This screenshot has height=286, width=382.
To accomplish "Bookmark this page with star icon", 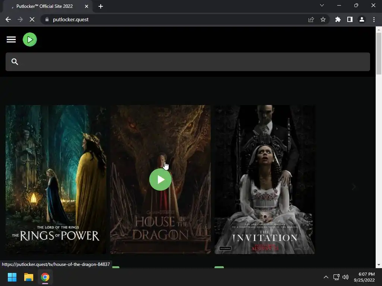I will click(323, 19).
